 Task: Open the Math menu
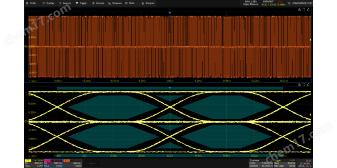coord(130,3)
